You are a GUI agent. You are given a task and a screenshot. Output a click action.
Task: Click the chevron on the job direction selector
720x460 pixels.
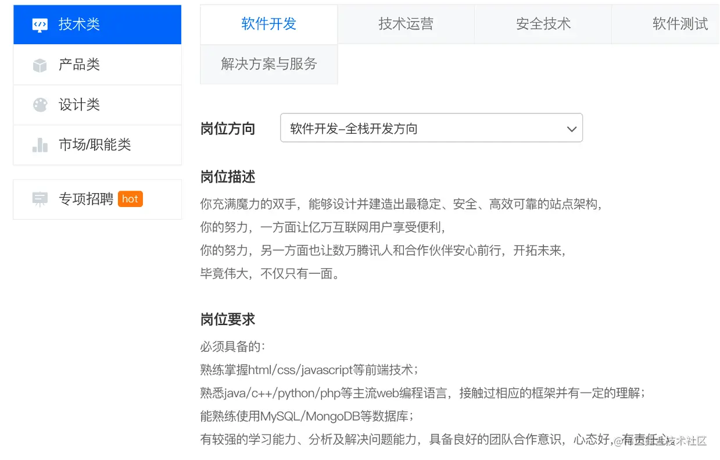tap(571, 128)
